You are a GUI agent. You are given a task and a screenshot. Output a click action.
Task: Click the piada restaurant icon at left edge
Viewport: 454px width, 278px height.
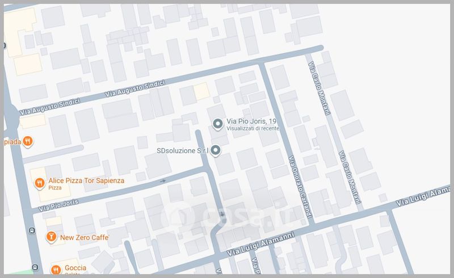pos(26,142)
